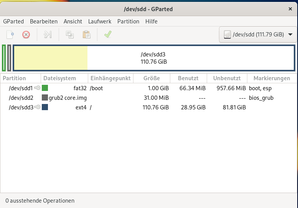Image resolution: width=298 pixels, height=208 pixels.
Task: Select /dev/sdd3 block in disk map
Action: 154,58
